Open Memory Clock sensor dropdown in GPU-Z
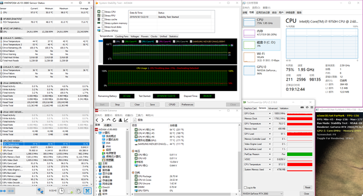The image size is (363, 196). click(x=270, y=119)
